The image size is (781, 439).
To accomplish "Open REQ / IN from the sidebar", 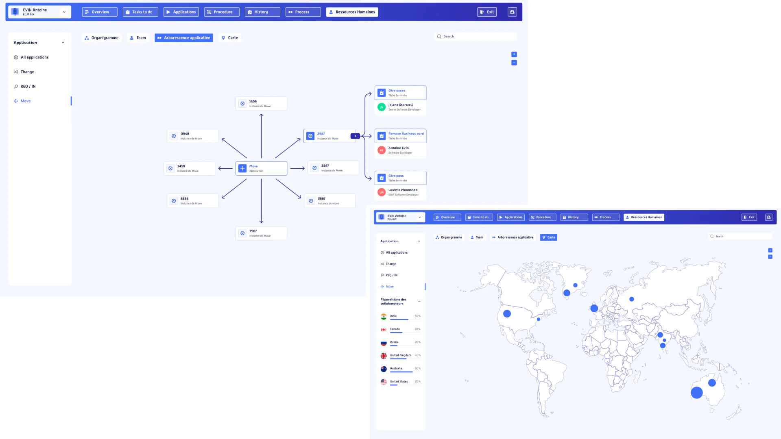I will coord(27,86).
